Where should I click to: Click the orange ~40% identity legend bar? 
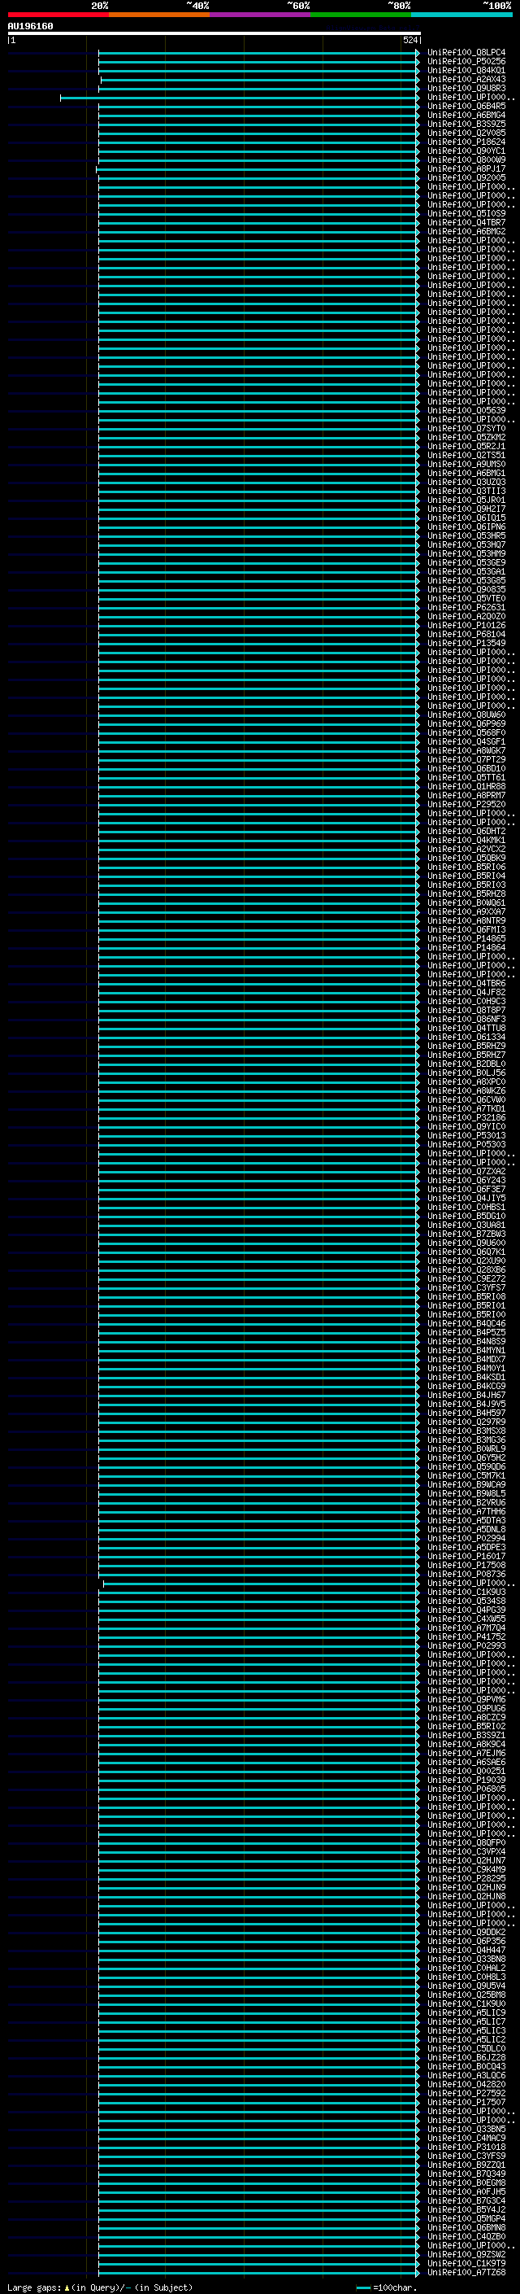click(x=159, y=15)
